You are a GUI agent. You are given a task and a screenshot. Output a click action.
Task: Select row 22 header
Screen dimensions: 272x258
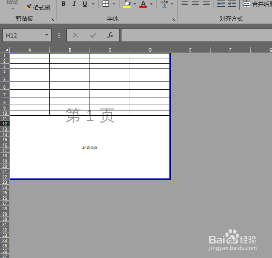tap(5, 177)
